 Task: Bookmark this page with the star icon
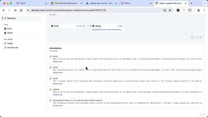[170, 10]
